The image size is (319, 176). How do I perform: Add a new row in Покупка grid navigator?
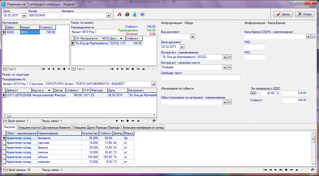pos(286,170)
